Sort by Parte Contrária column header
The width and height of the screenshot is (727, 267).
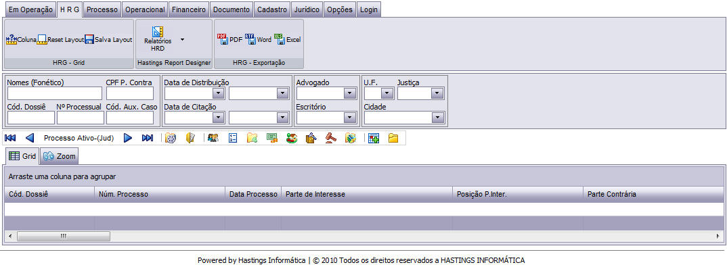654,195
